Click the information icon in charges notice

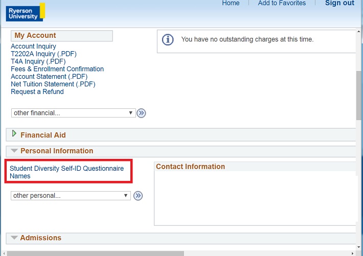[x=168, y=40]
